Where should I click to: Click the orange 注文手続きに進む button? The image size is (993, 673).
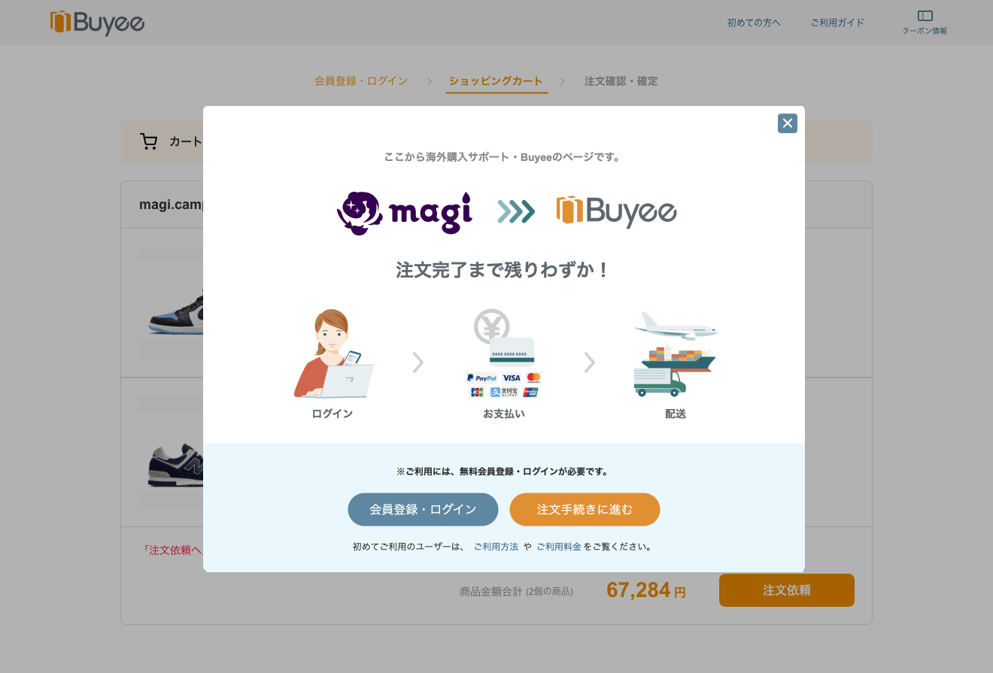[585, 509]
